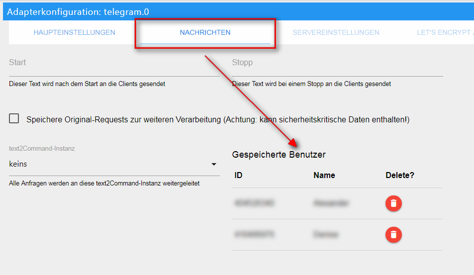Delete the second saved user
Viewport: 474px width, 275px height.
pyautogui.click(x=393, y=235)
